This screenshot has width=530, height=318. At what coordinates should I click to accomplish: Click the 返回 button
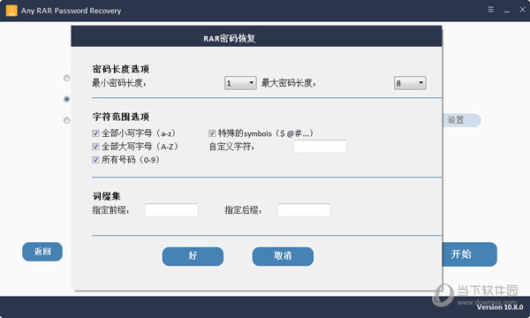point(42,252)
